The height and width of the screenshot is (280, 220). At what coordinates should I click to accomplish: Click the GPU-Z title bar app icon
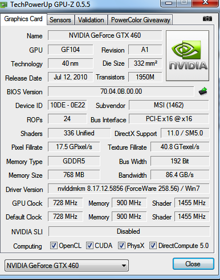tap(3, 5)
